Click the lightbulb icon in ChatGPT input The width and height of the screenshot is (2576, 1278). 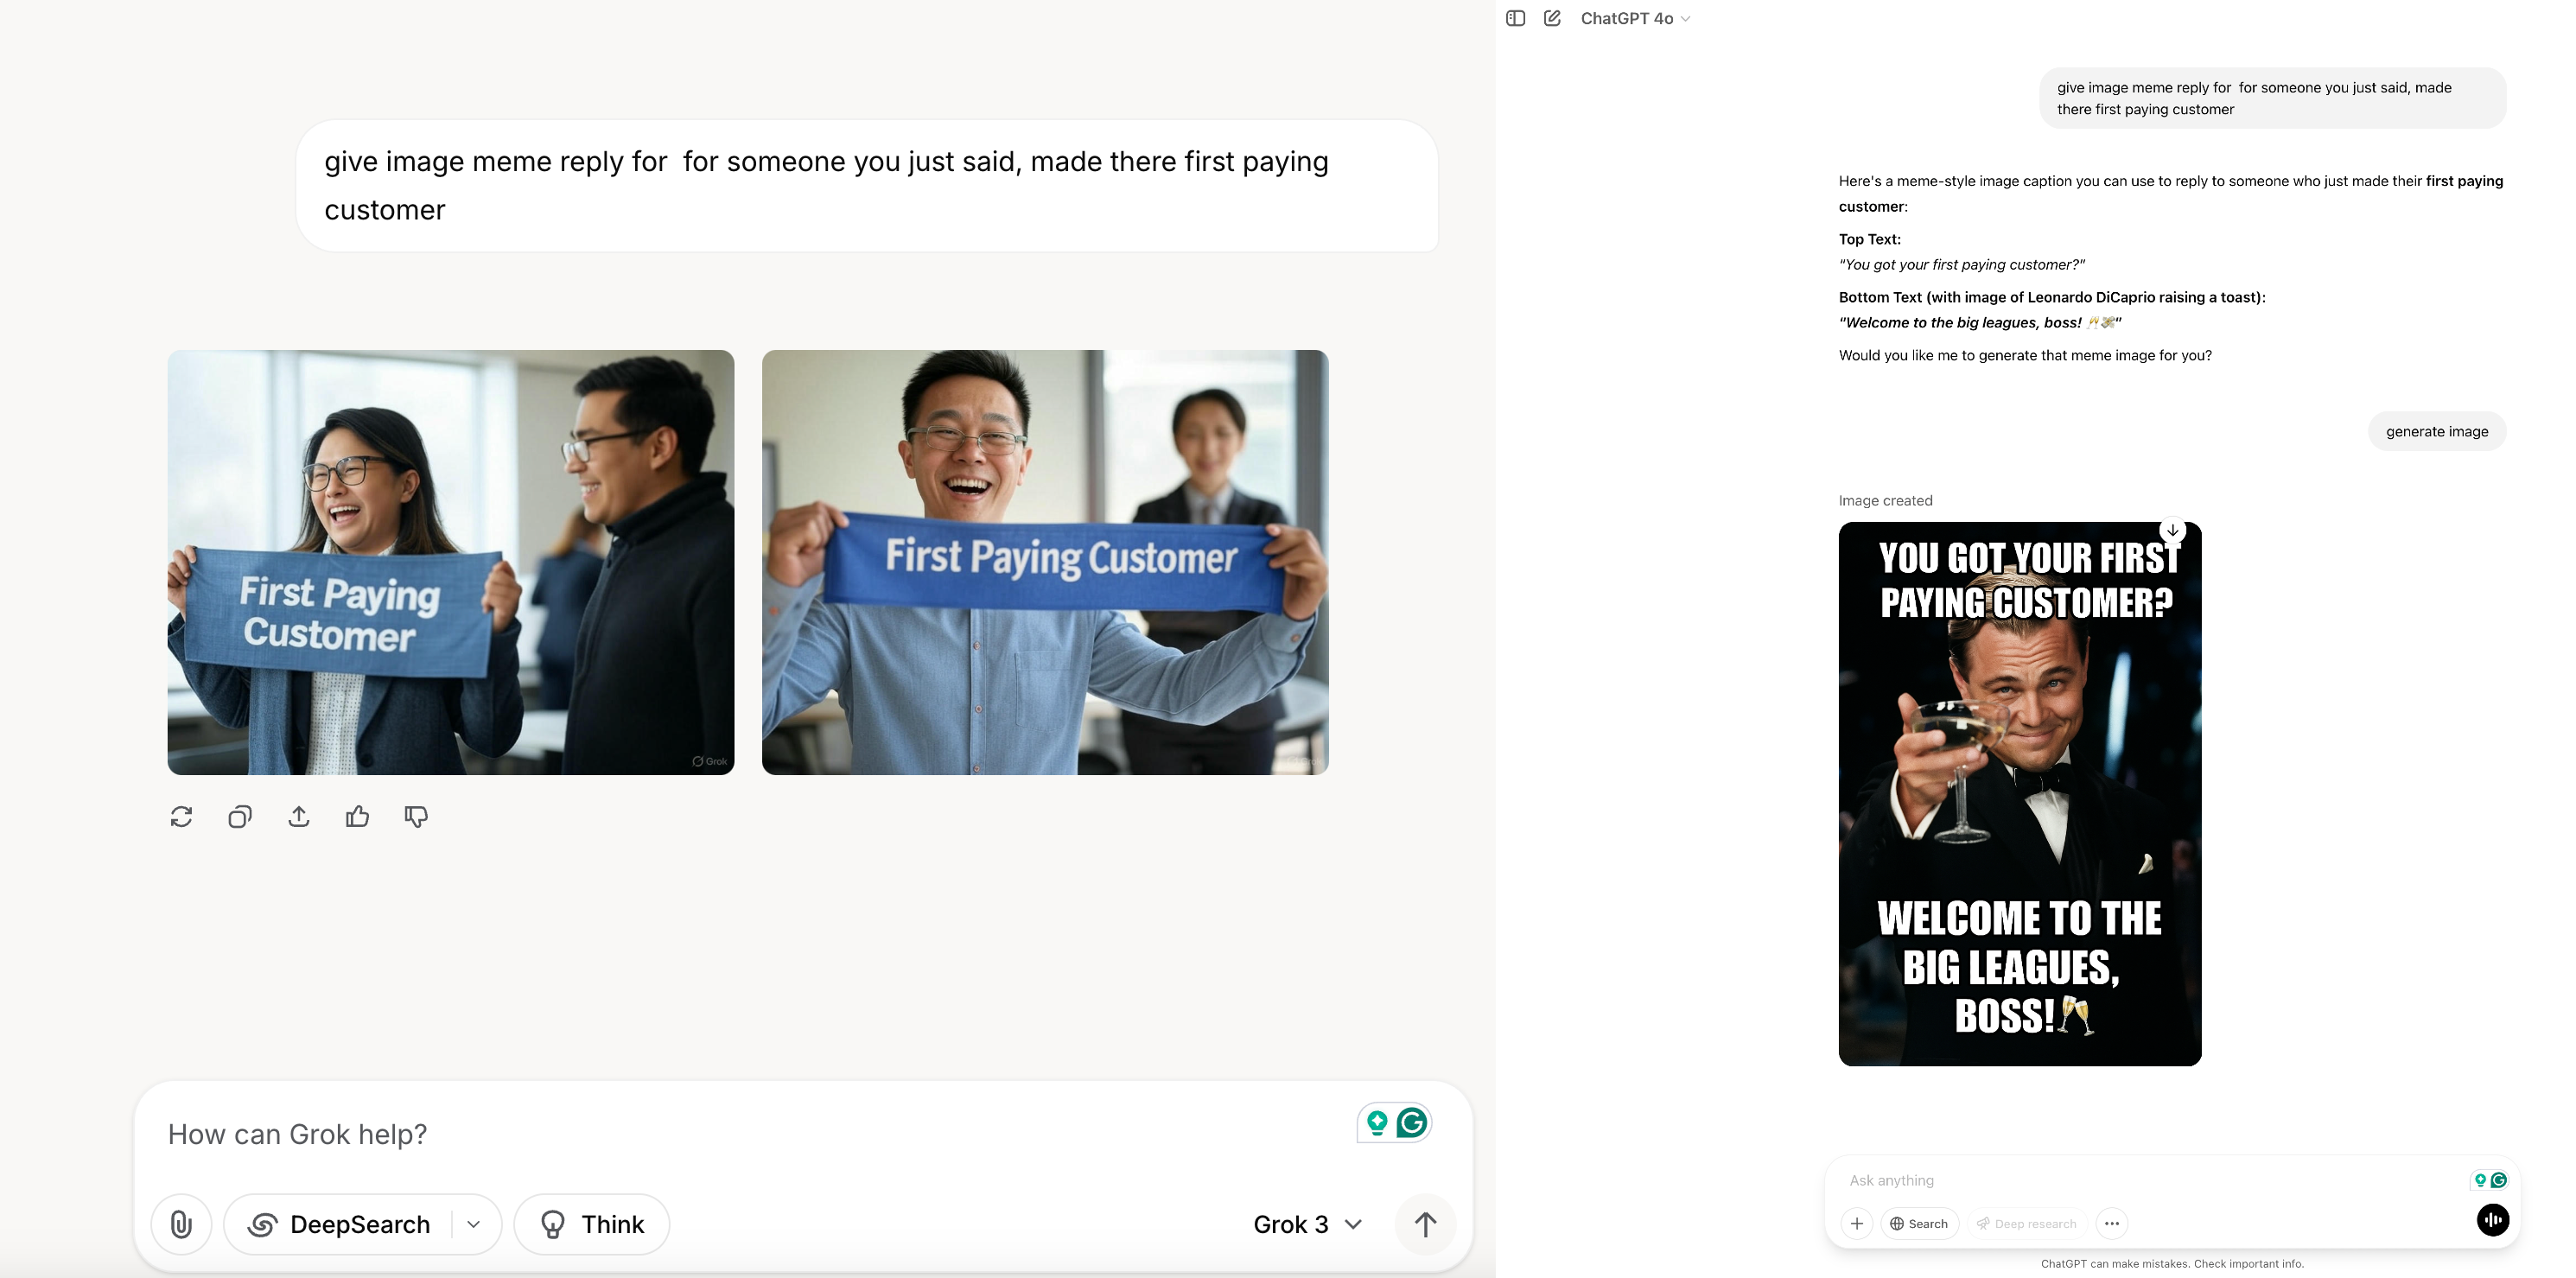(2480, 1180)
